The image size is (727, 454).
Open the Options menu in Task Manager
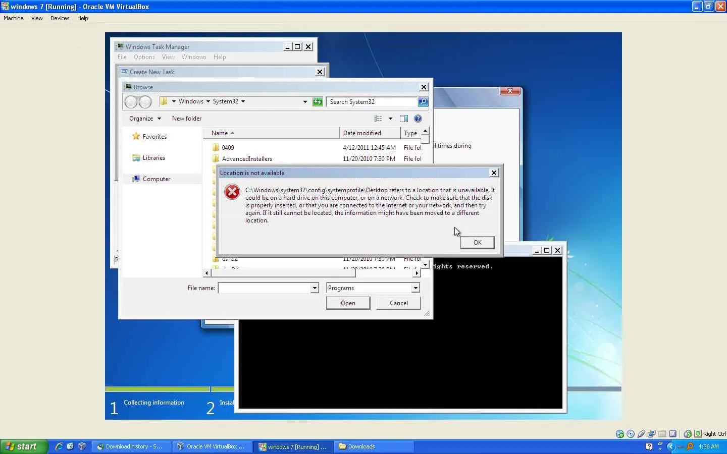(x=144, y=57)
